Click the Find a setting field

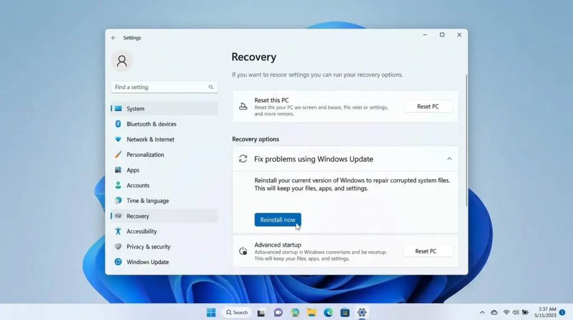click(x=165, y=87)
